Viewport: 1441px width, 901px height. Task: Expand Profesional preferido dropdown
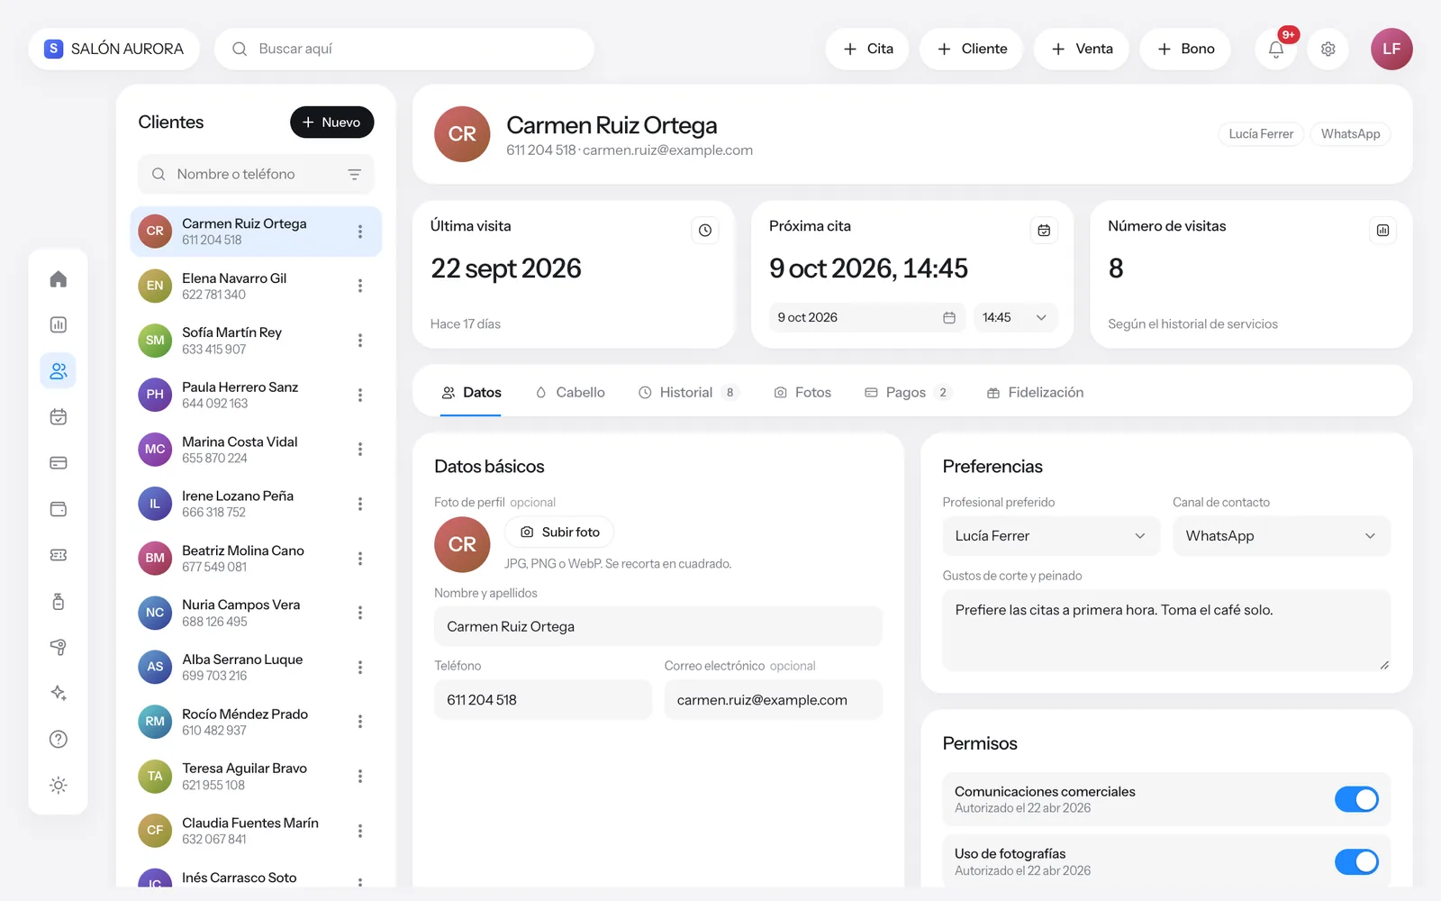coord(1051,536)
